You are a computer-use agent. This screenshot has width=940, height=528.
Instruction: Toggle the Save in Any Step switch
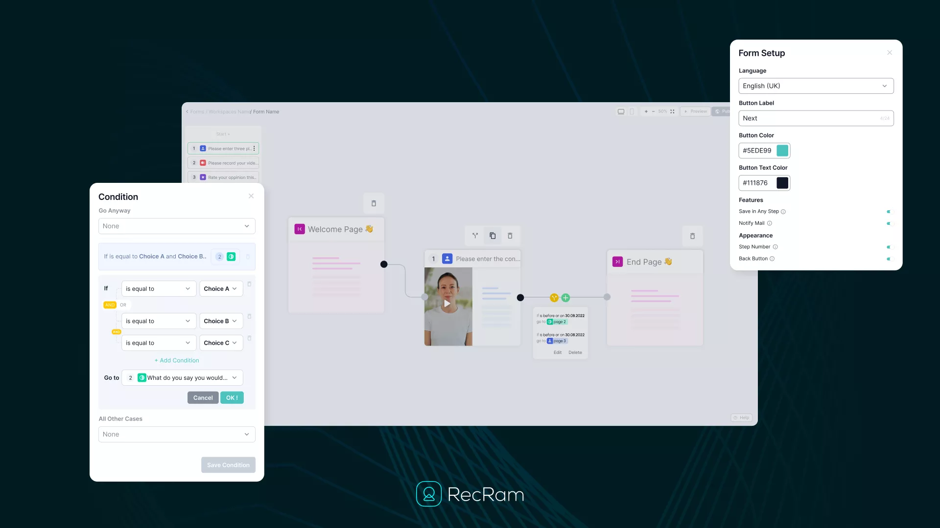click(890, 212)
